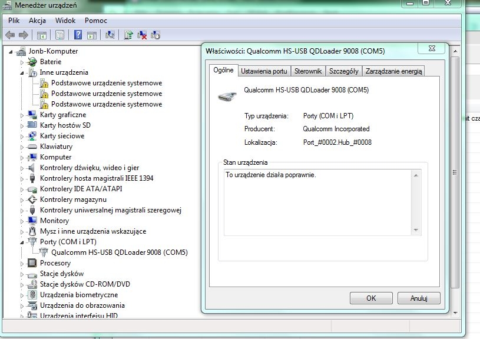
Task: Click the blue Help toolbar icon
Action: coord(78,35)
